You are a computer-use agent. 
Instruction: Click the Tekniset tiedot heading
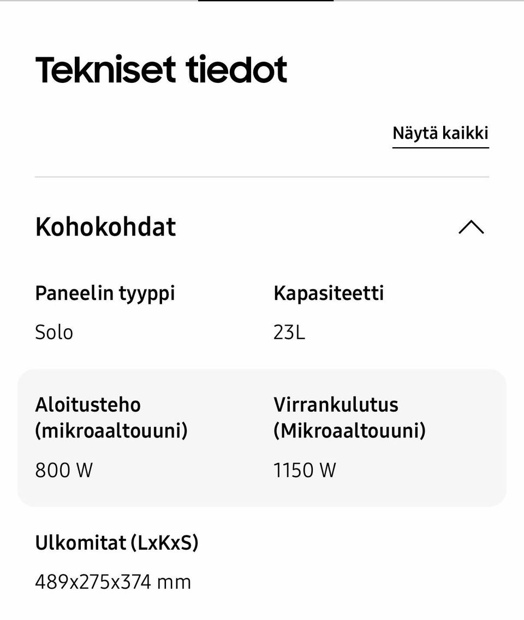(160, 69)
